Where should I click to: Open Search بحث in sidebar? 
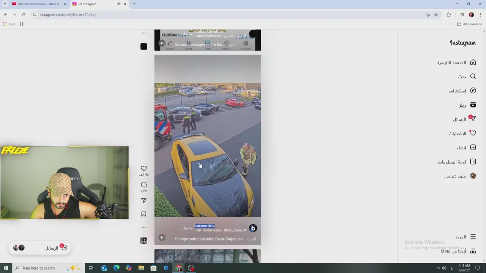point(467,76)
